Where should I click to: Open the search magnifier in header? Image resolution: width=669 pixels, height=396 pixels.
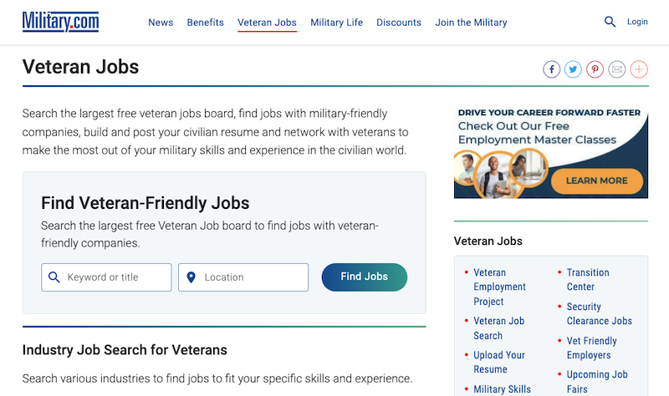(x=610, y=22)
